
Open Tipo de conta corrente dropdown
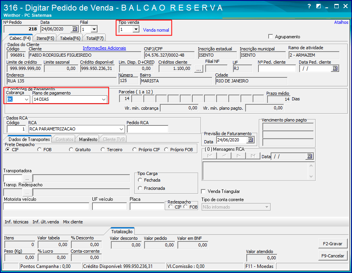click(x=267, y=207)
